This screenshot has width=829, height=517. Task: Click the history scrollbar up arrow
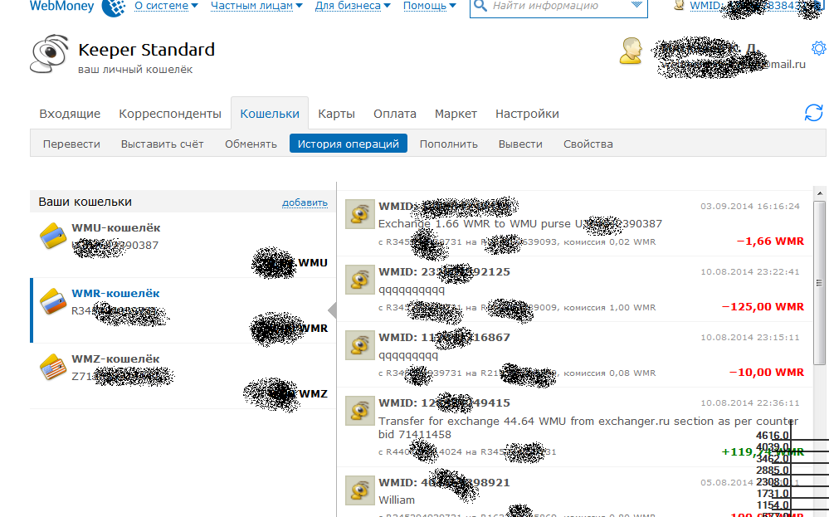click(x=820, y=193)
